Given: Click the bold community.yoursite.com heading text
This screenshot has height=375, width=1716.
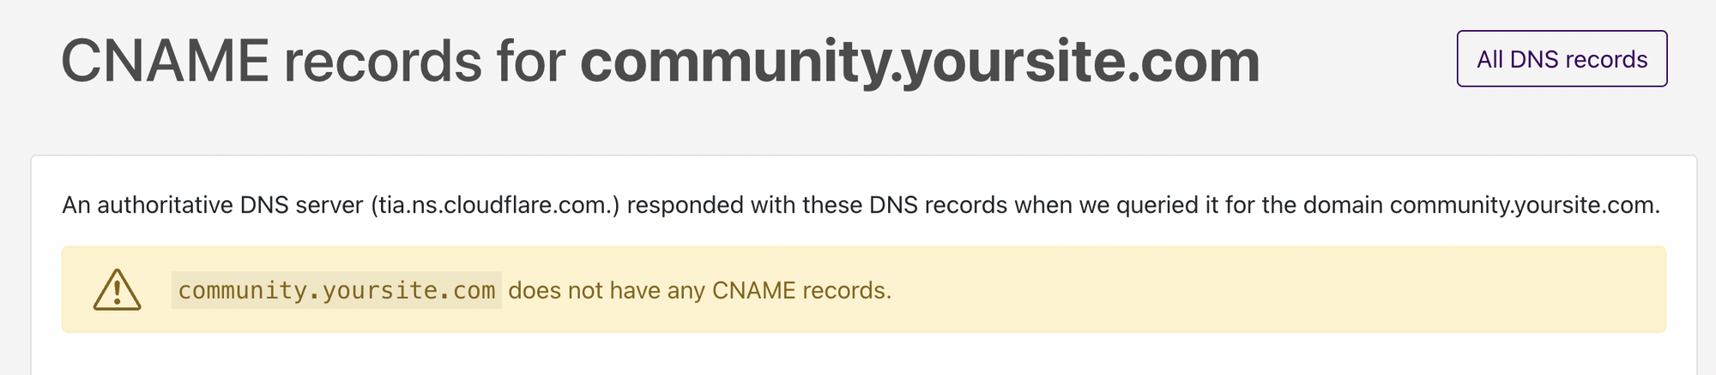Looking at the screenshot, I should [920, 62].
